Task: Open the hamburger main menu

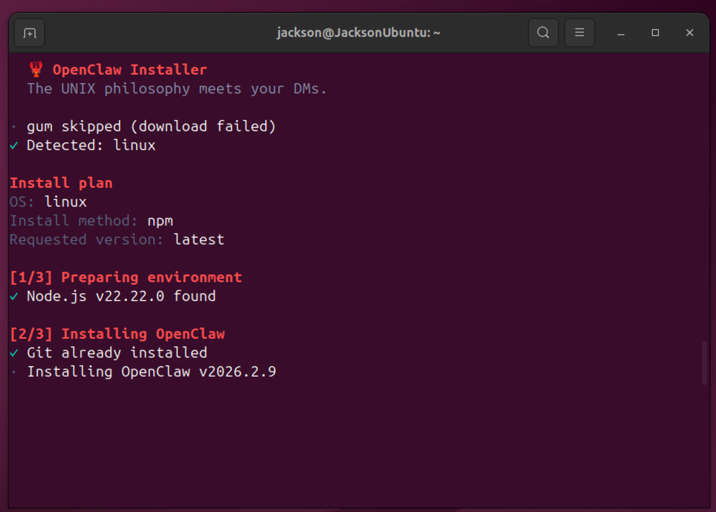Action: click(x=579, y=33)
